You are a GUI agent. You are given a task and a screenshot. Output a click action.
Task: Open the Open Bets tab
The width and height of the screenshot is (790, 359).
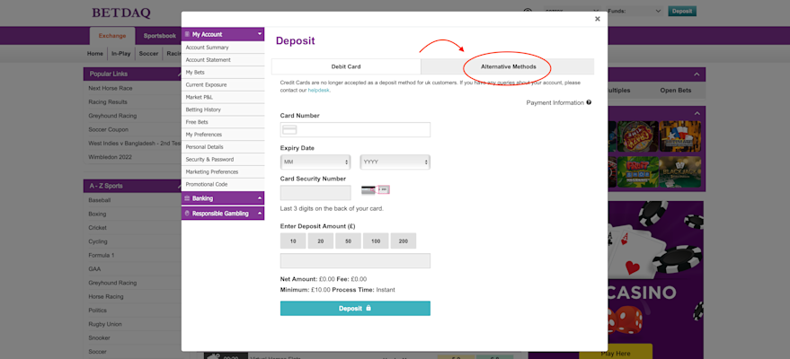click(x=676, y=91)
